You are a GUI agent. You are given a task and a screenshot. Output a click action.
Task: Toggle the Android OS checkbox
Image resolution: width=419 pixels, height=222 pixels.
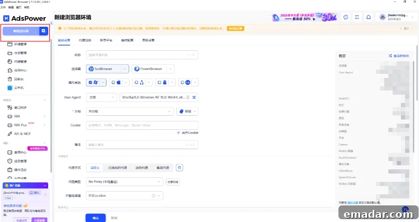point(159,83)
